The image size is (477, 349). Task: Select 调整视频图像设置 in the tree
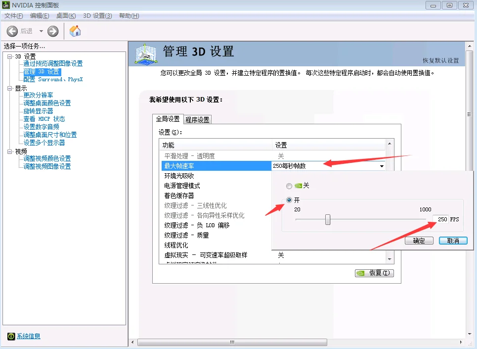pos(47,166)
